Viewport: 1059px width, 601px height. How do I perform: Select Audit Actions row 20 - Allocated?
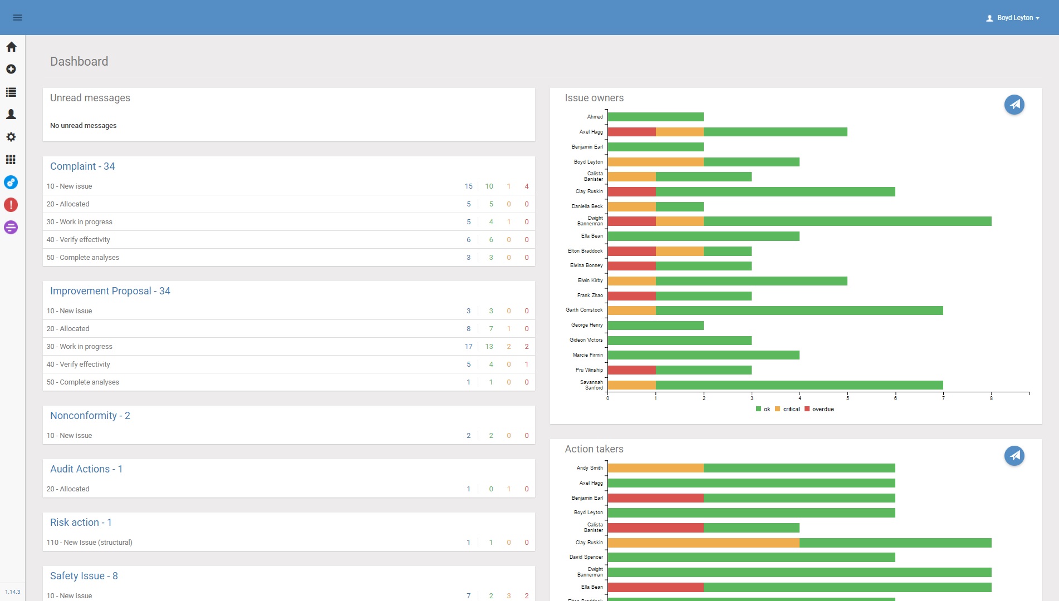289,489
